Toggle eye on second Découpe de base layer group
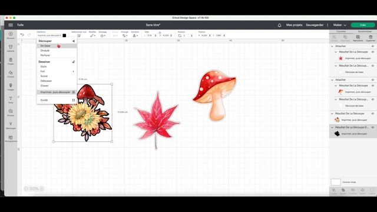The image size is (377, 212). 373,100
